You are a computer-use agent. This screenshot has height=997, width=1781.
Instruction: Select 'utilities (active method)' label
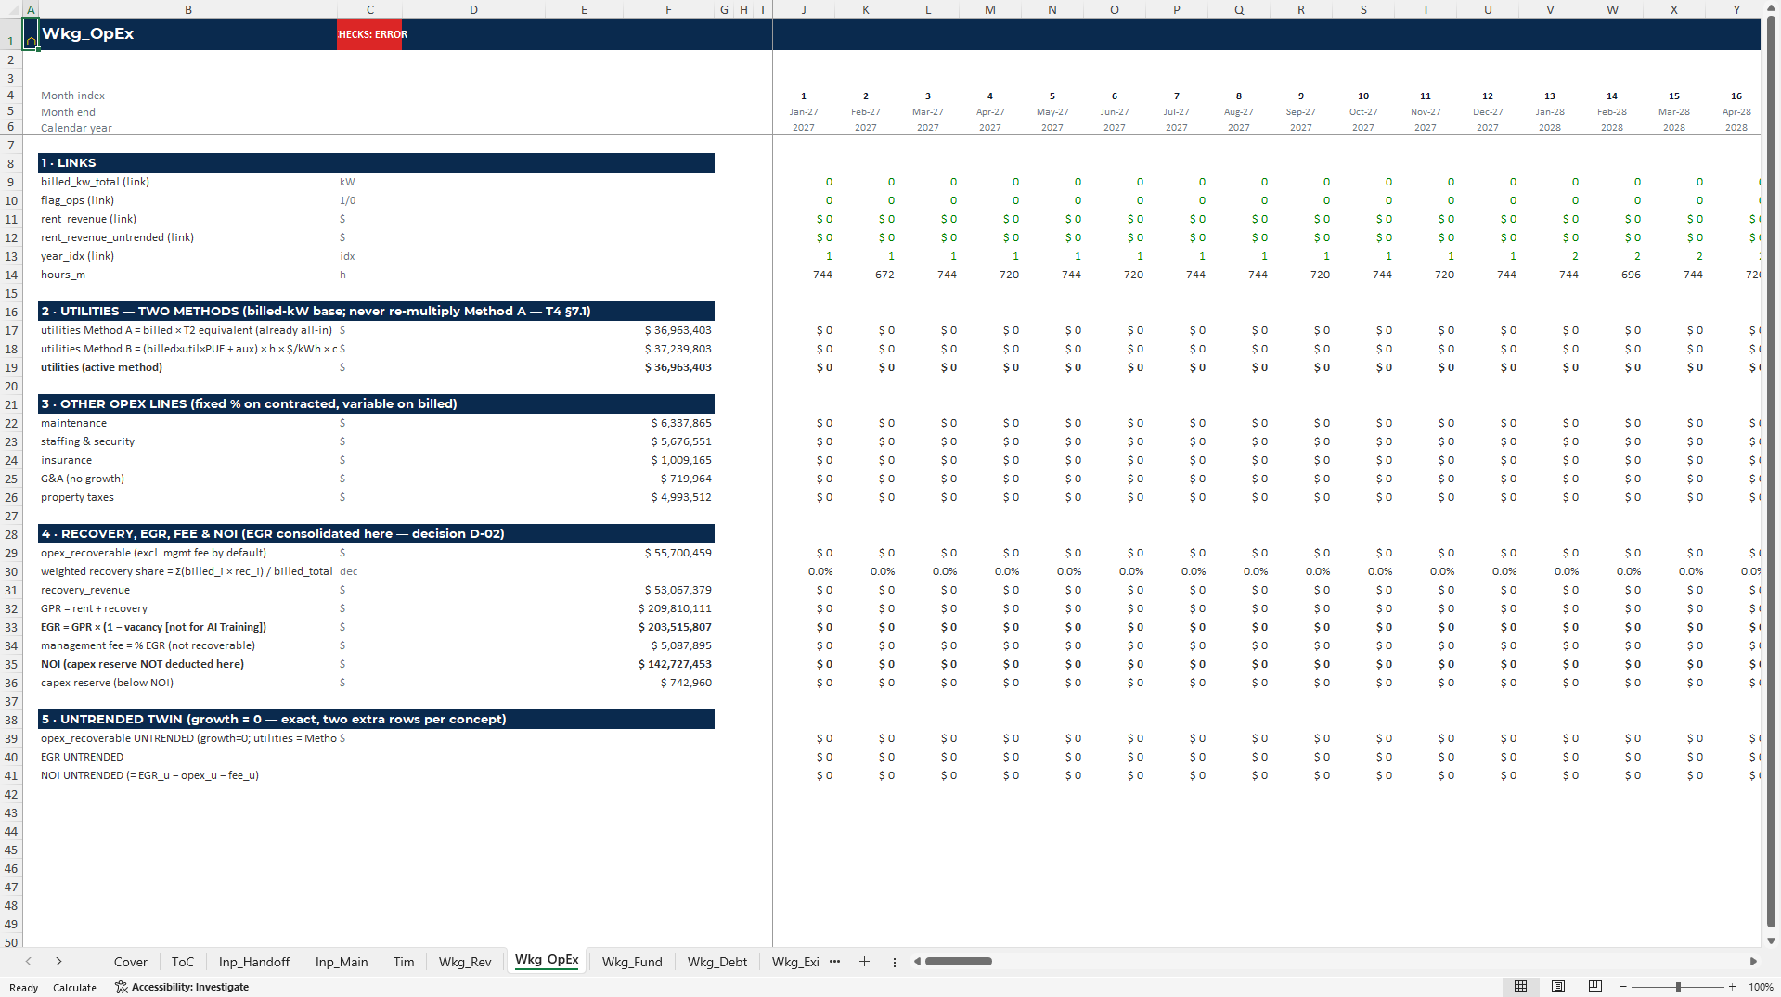coord(101,367)
